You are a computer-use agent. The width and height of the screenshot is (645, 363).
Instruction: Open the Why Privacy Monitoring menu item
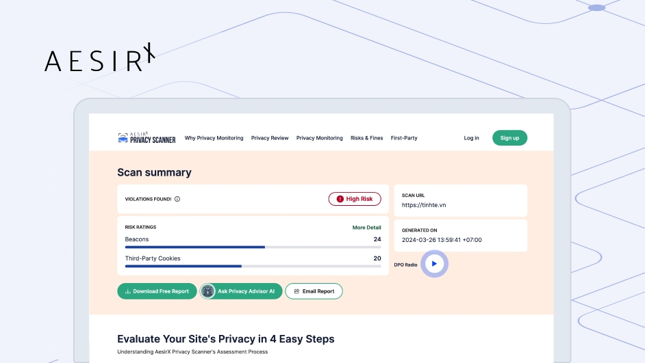point(214,138)
